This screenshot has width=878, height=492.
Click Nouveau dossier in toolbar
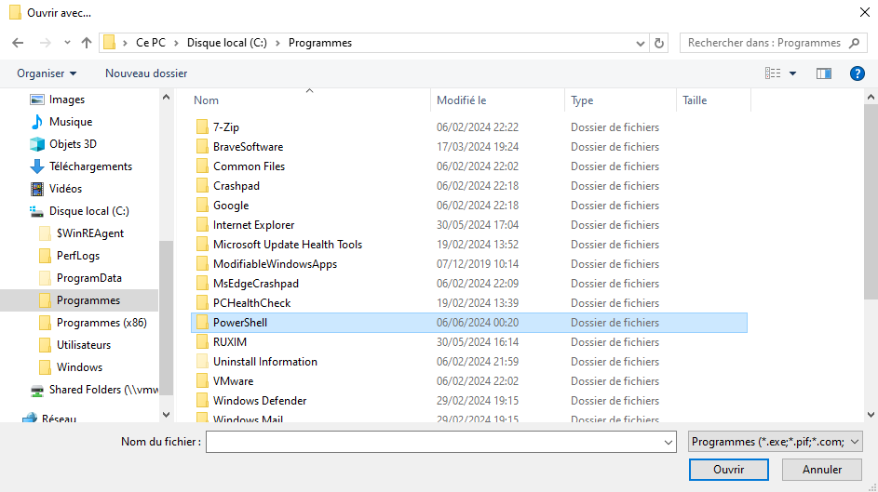[146, 73]
